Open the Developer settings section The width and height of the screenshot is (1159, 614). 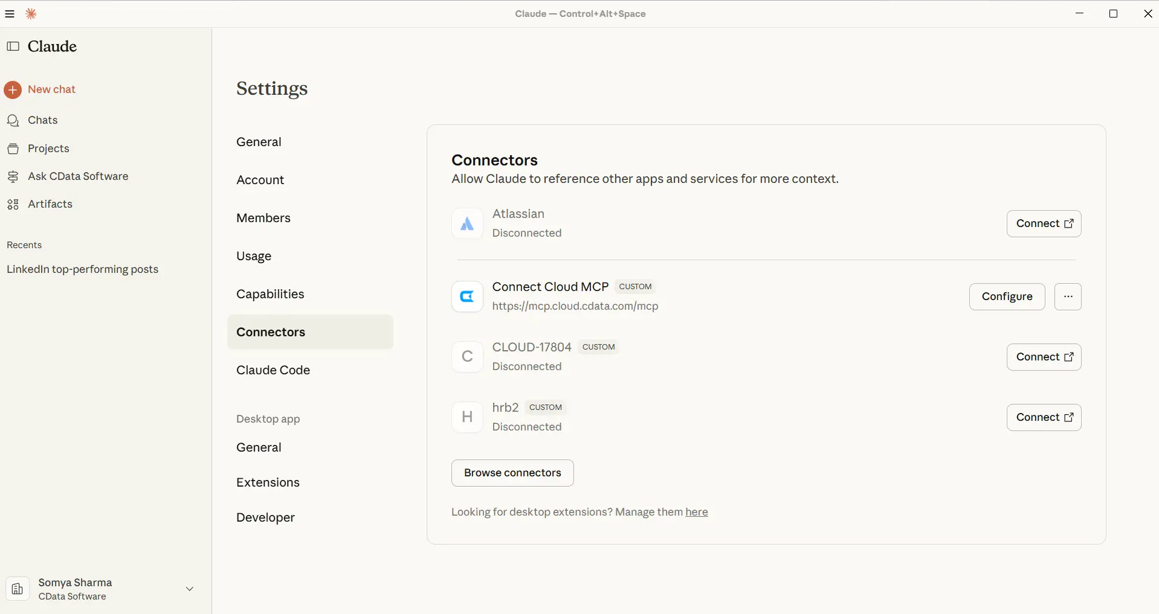(x=265, y=517)
